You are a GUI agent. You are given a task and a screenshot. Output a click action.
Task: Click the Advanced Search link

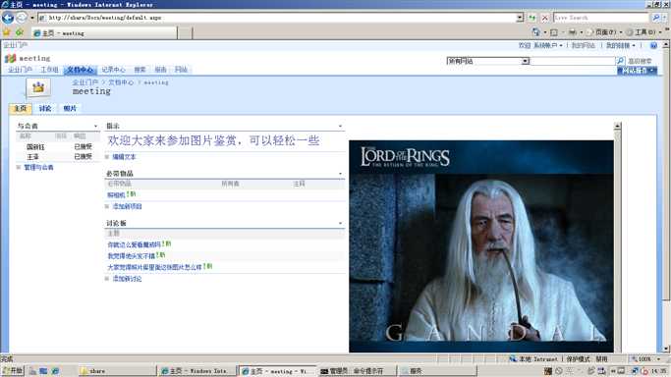[640, 61]
